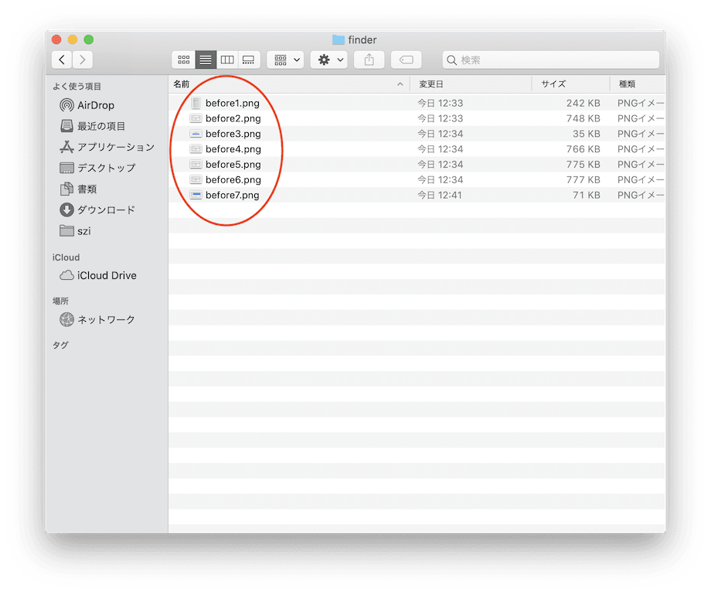Click the finder folder icon in title
Screen dimensions: 711x593
338,40
